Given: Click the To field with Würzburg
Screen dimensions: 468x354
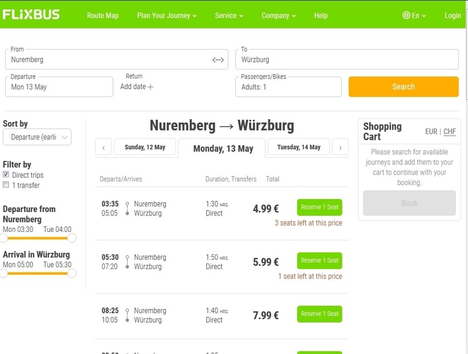Looking at the screenshot, I should [x=346, y=59].
